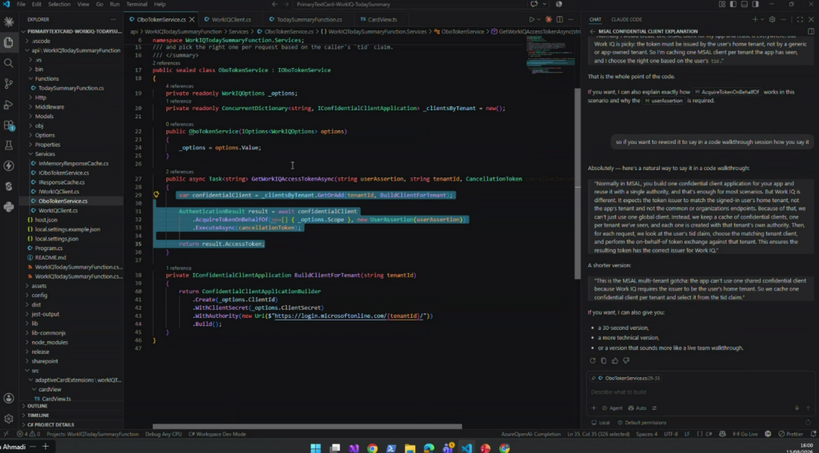Open the Accounts menu in activity bar
The height and width of the screenshot is (453, 819).
click(8, 399)
